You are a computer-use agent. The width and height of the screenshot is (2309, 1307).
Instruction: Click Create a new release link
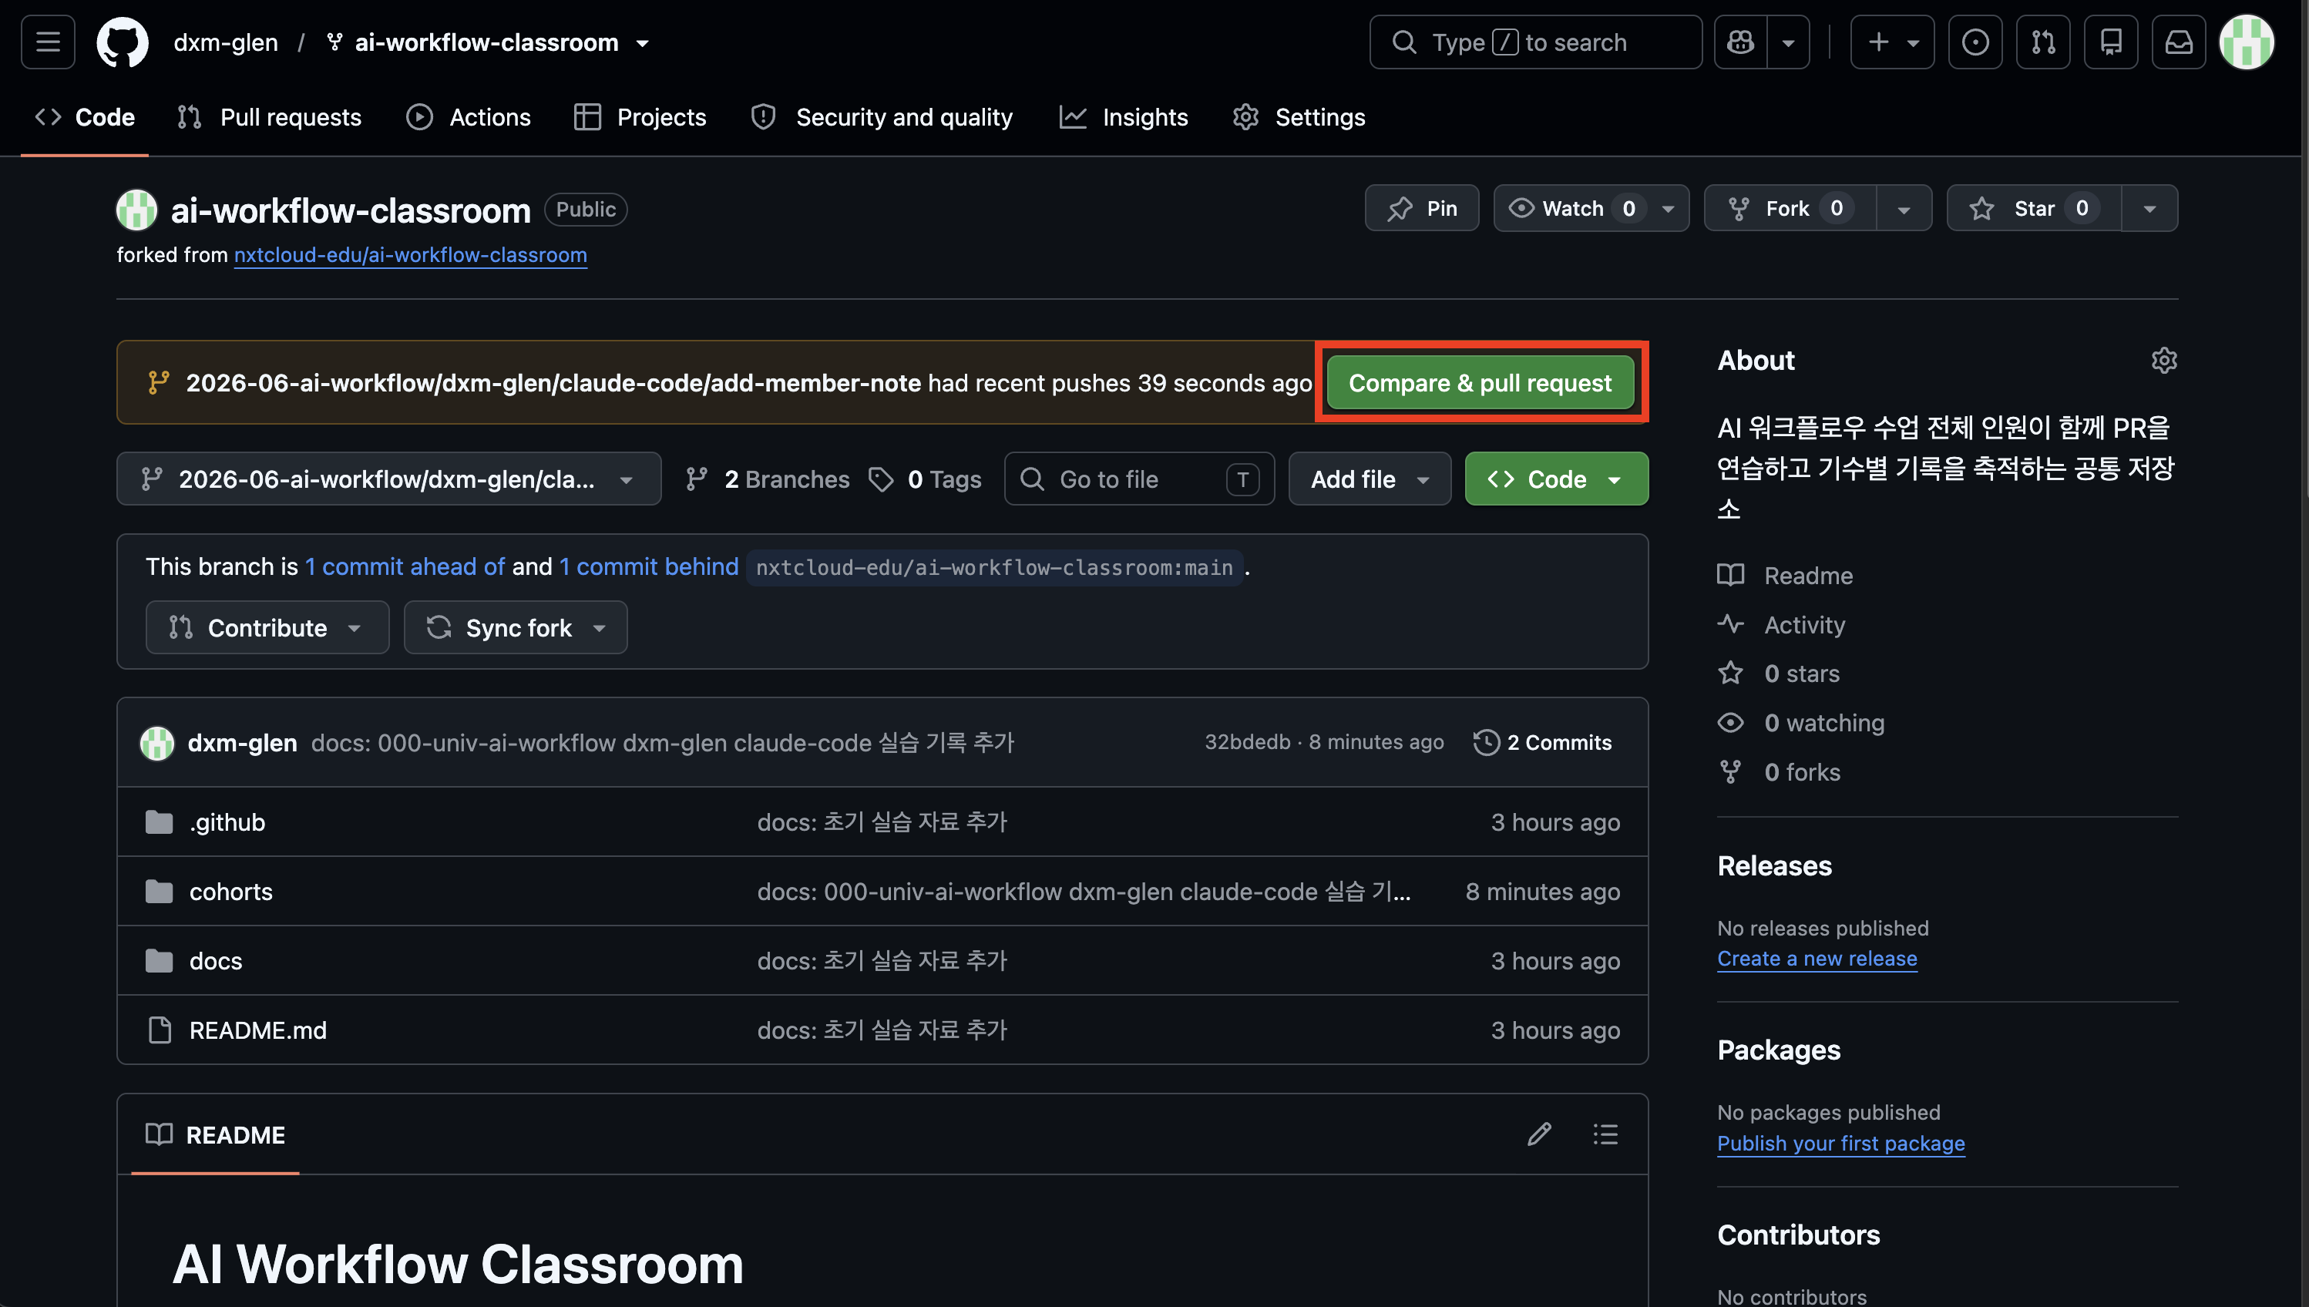coord(1817,959)
